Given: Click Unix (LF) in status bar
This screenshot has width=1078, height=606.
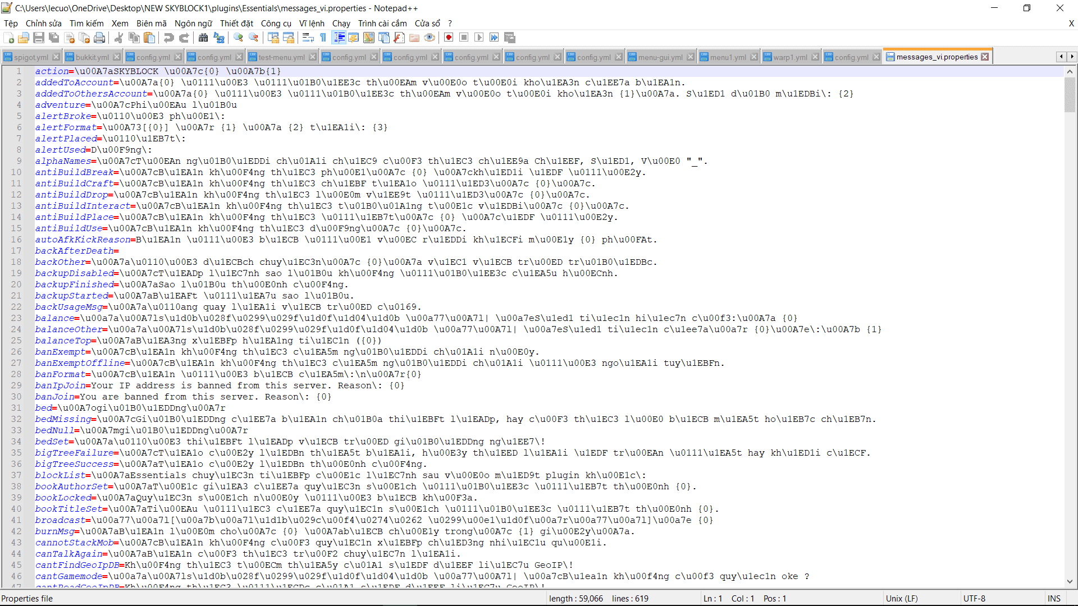Looking at the screenshot, I should [x=902, y=599].
